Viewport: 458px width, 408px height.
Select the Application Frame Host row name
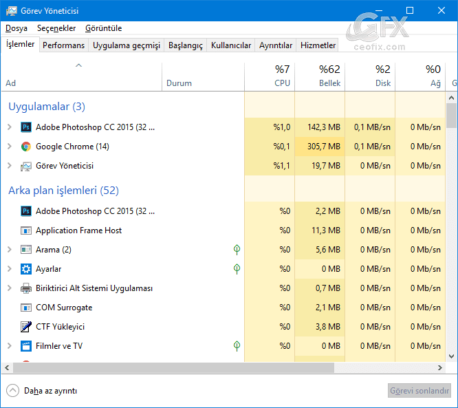pos(78,230)
